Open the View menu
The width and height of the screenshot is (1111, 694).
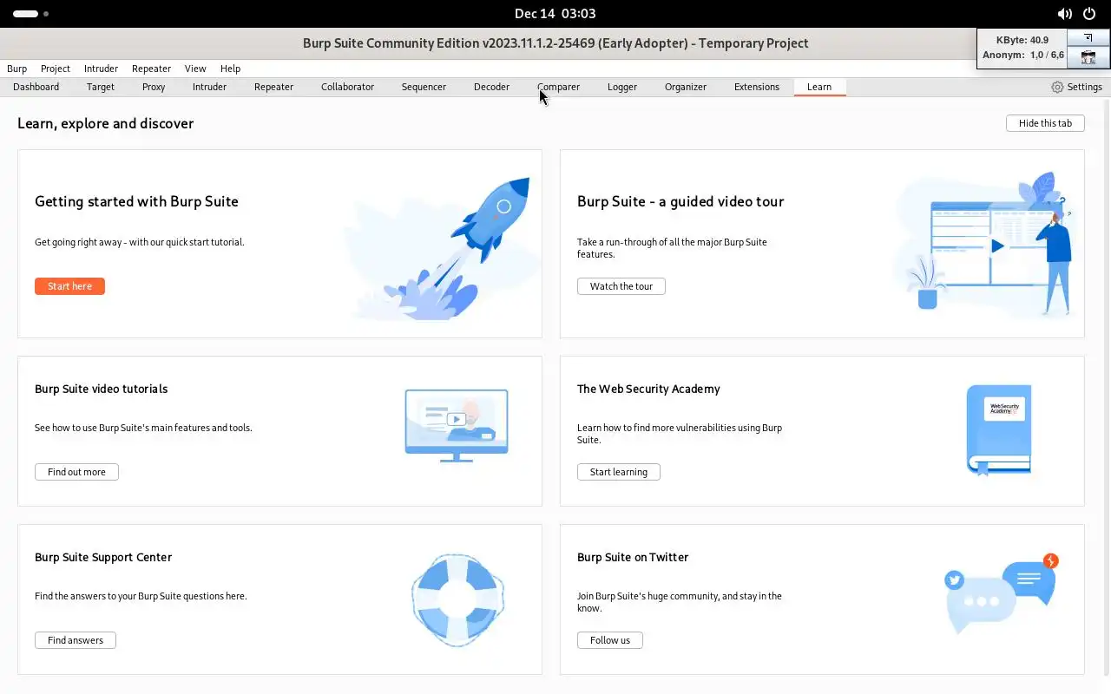tap(195, 69)
